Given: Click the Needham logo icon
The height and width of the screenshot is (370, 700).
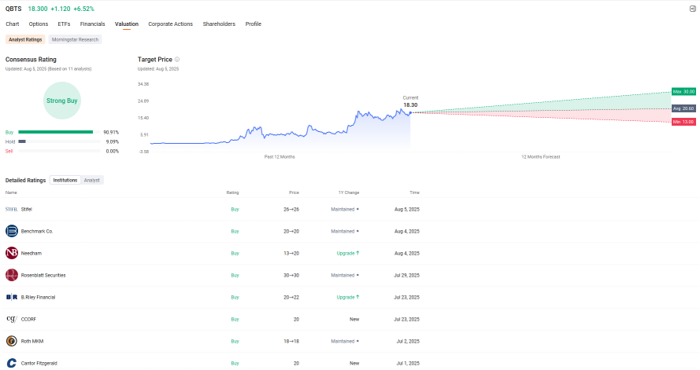Looking at the screenshot, I should pyautogui.click(x=12, y=253).
